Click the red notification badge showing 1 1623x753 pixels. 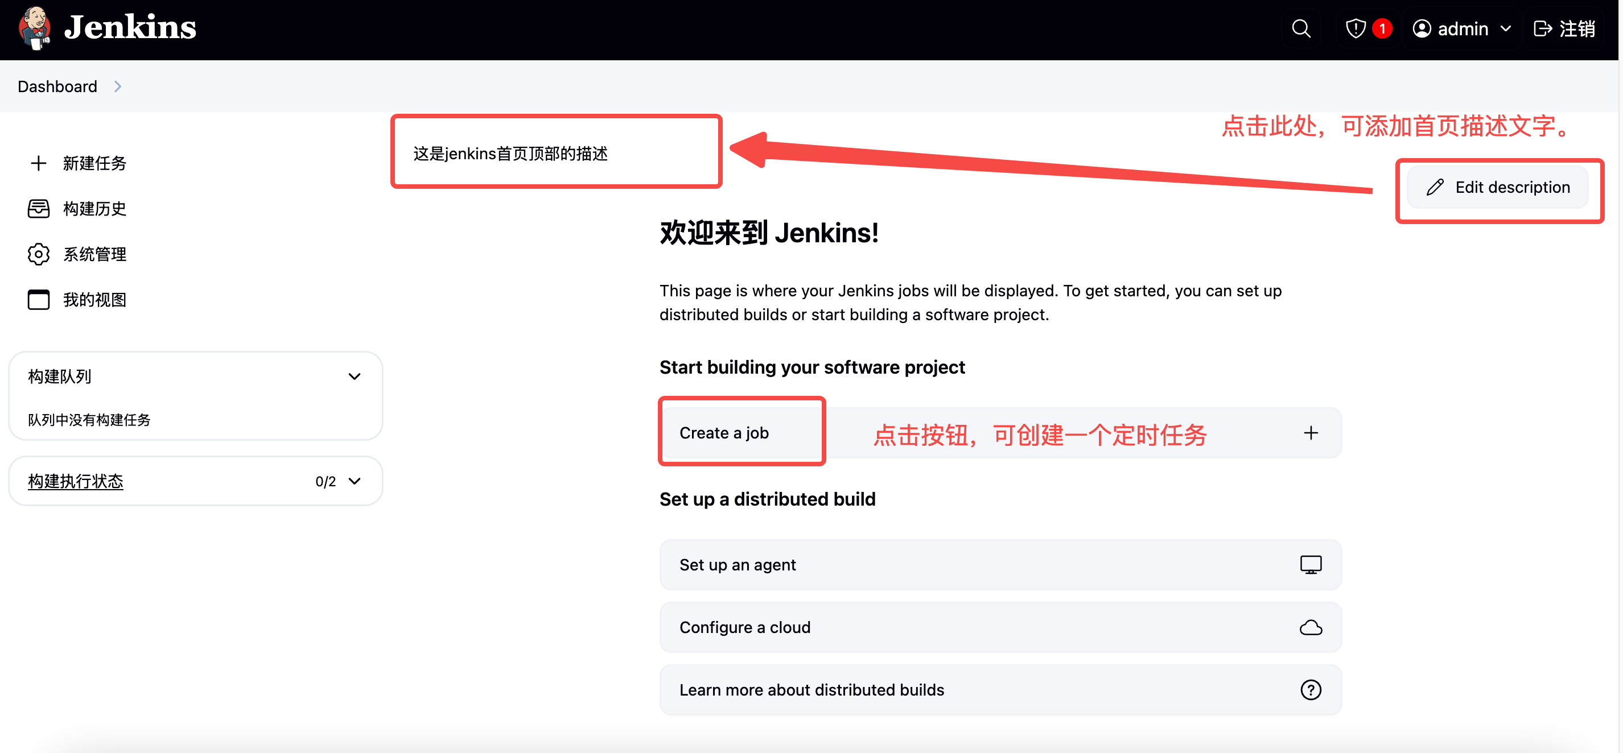point(1382,28)
